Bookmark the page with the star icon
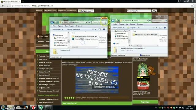 pos(192,6)
